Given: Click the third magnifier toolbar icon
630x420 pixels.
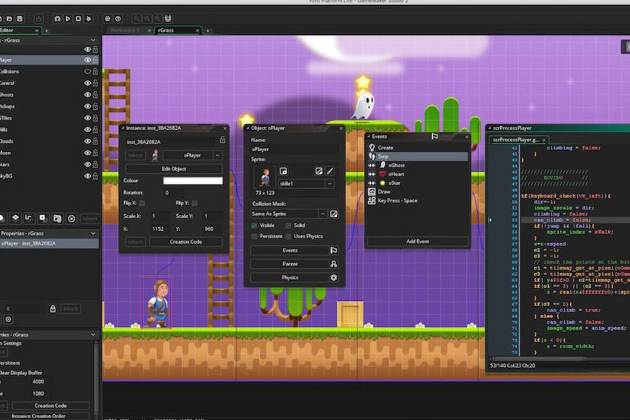Looking at the screenshot, I should [x=157, y=18].
